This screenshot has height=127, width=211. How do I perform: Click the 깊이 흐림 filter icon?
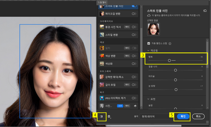point(102,85)
